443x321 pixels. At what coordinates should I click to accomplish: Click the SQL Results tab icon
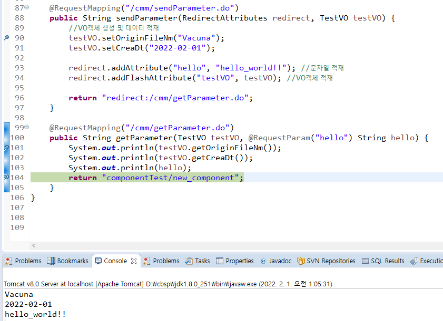click(x=366, y=261)
